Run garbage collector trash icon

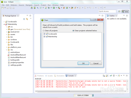(x=93, y=95)
